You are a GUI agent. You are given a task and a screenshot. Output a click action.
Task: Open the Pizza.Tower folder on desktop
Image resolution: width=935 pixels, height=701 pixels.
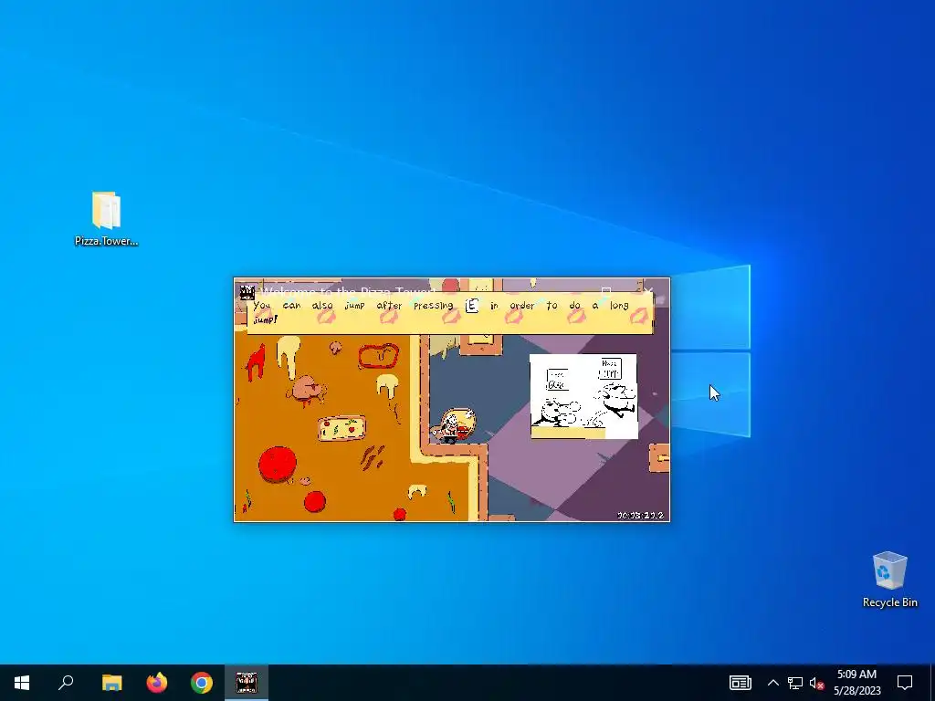(x=106, y=219)
